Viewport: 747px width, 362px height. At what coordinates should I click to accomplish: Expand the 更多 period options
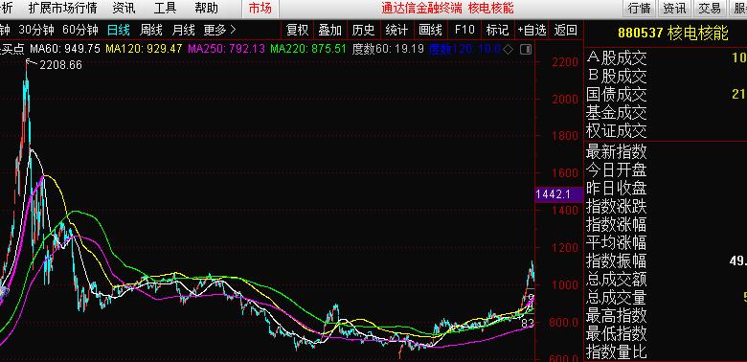point(219,31)
